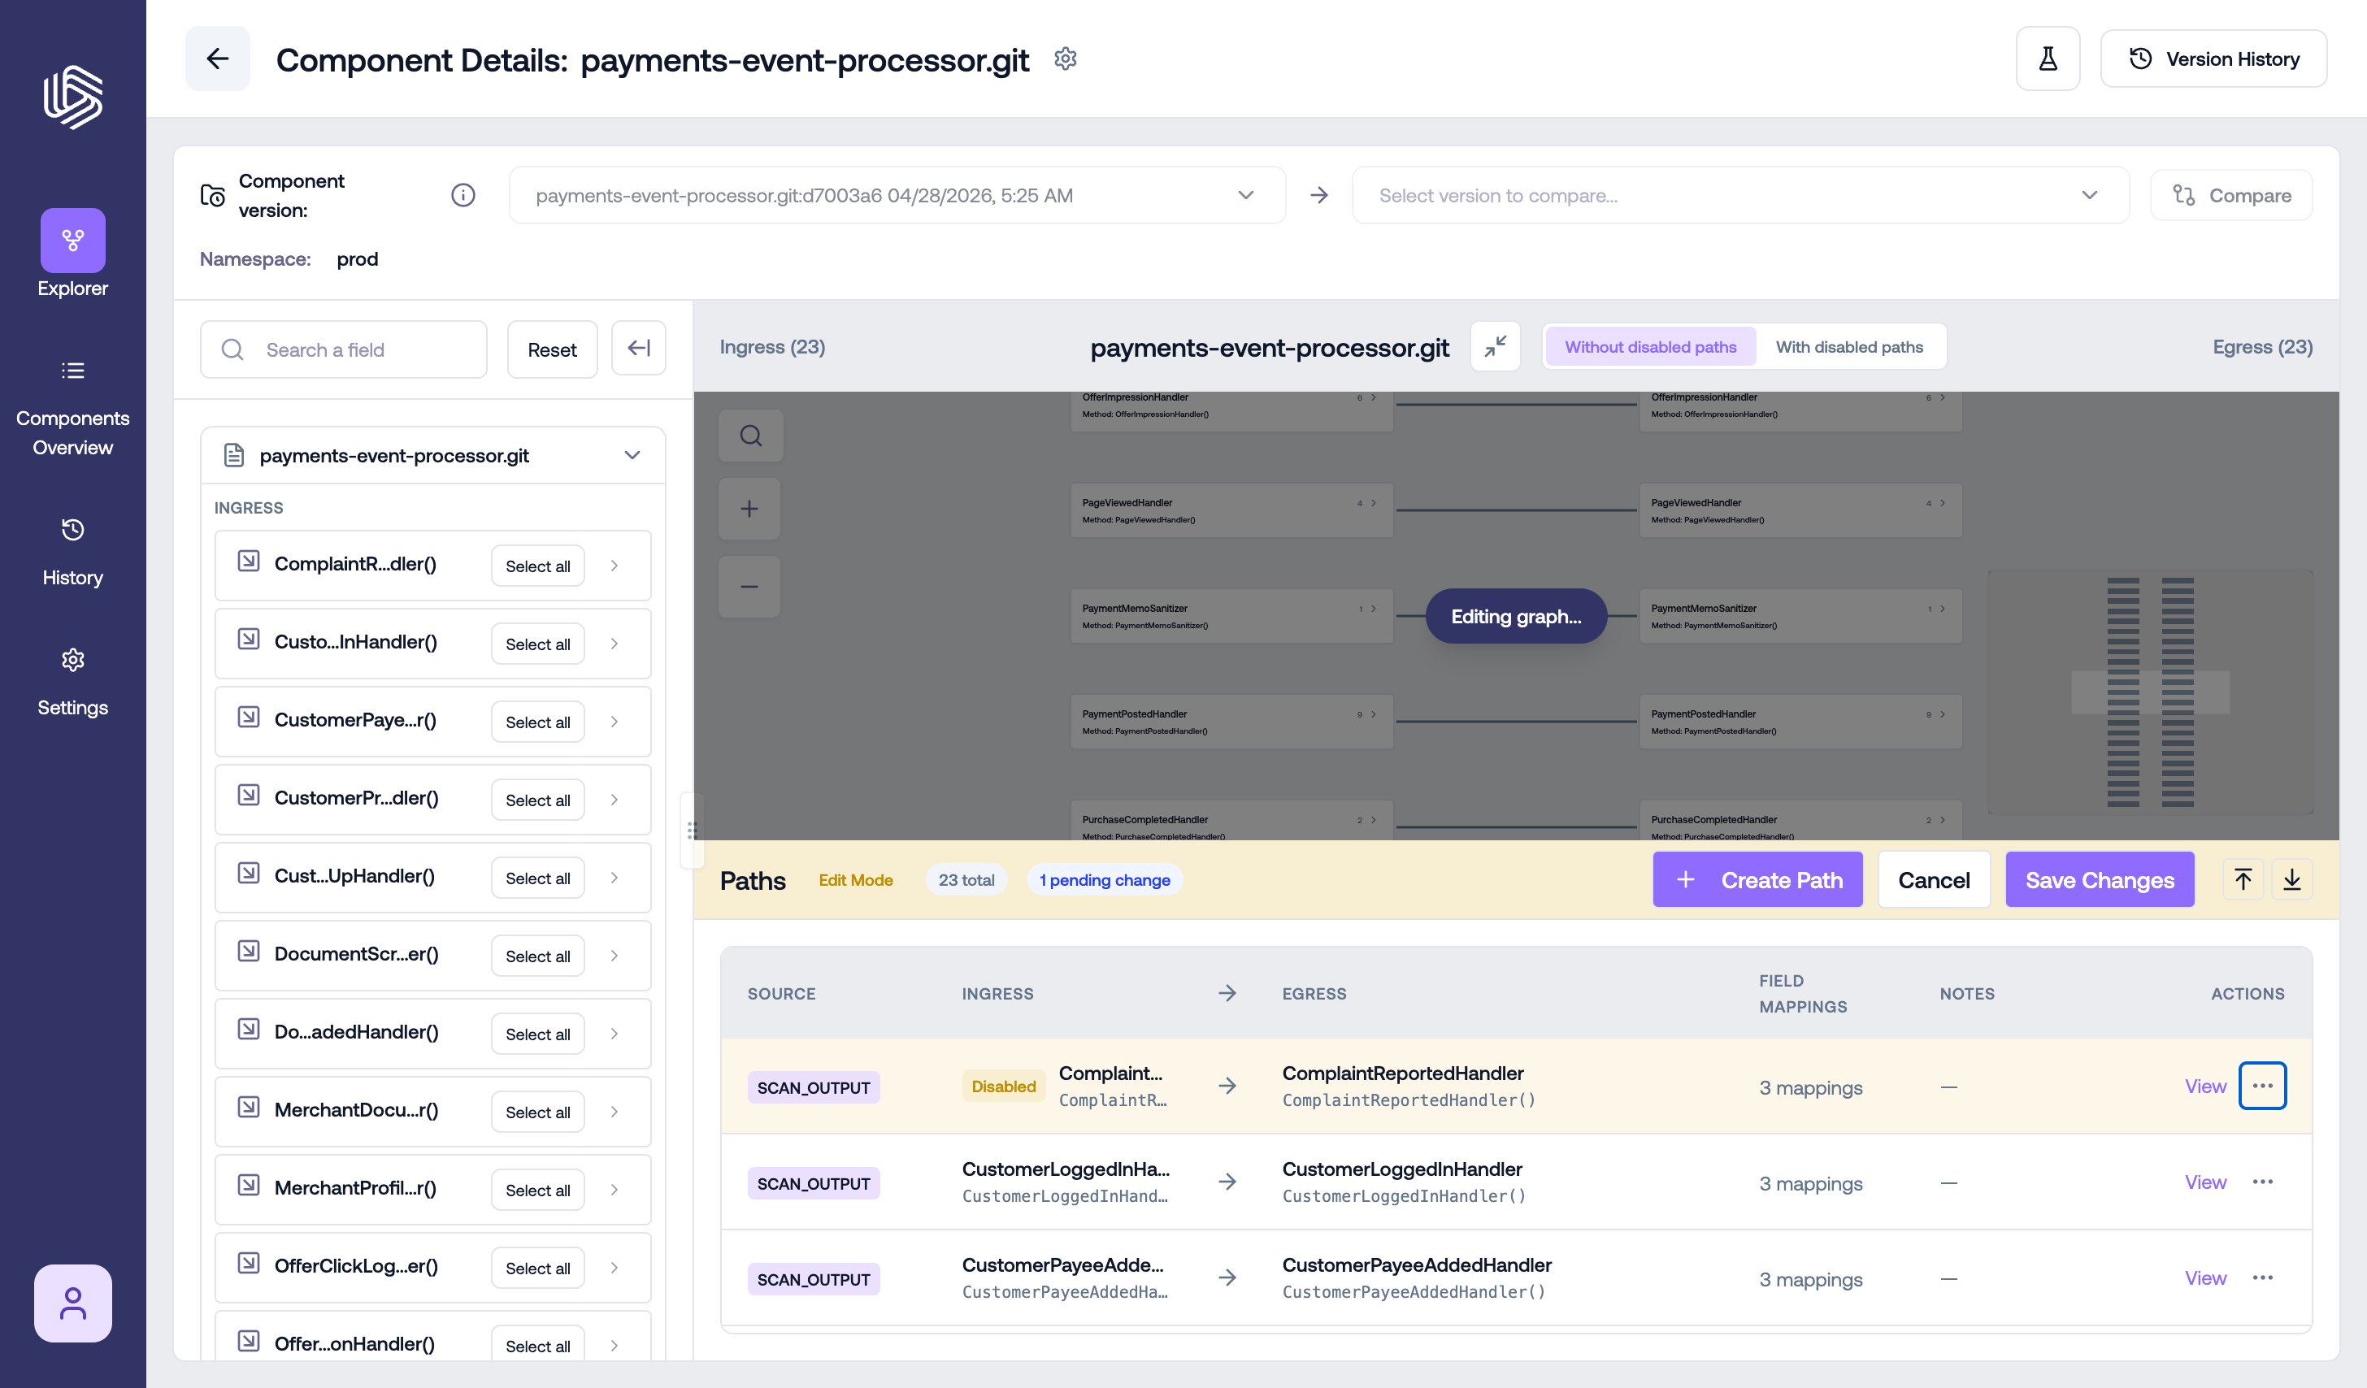
Task: Click the Disabled badge on Complaint row
Action: 1003,1086
